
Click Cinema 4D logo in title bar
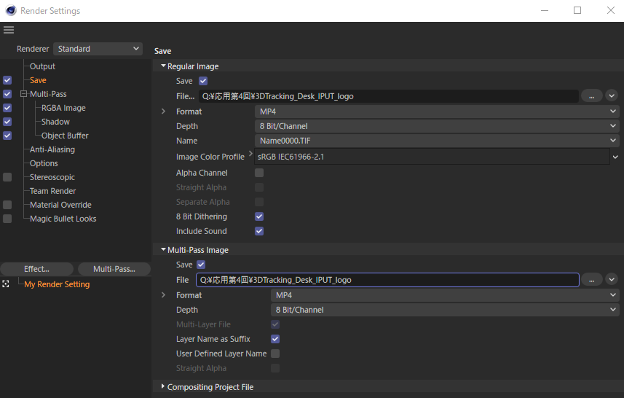tap(9, 11)
